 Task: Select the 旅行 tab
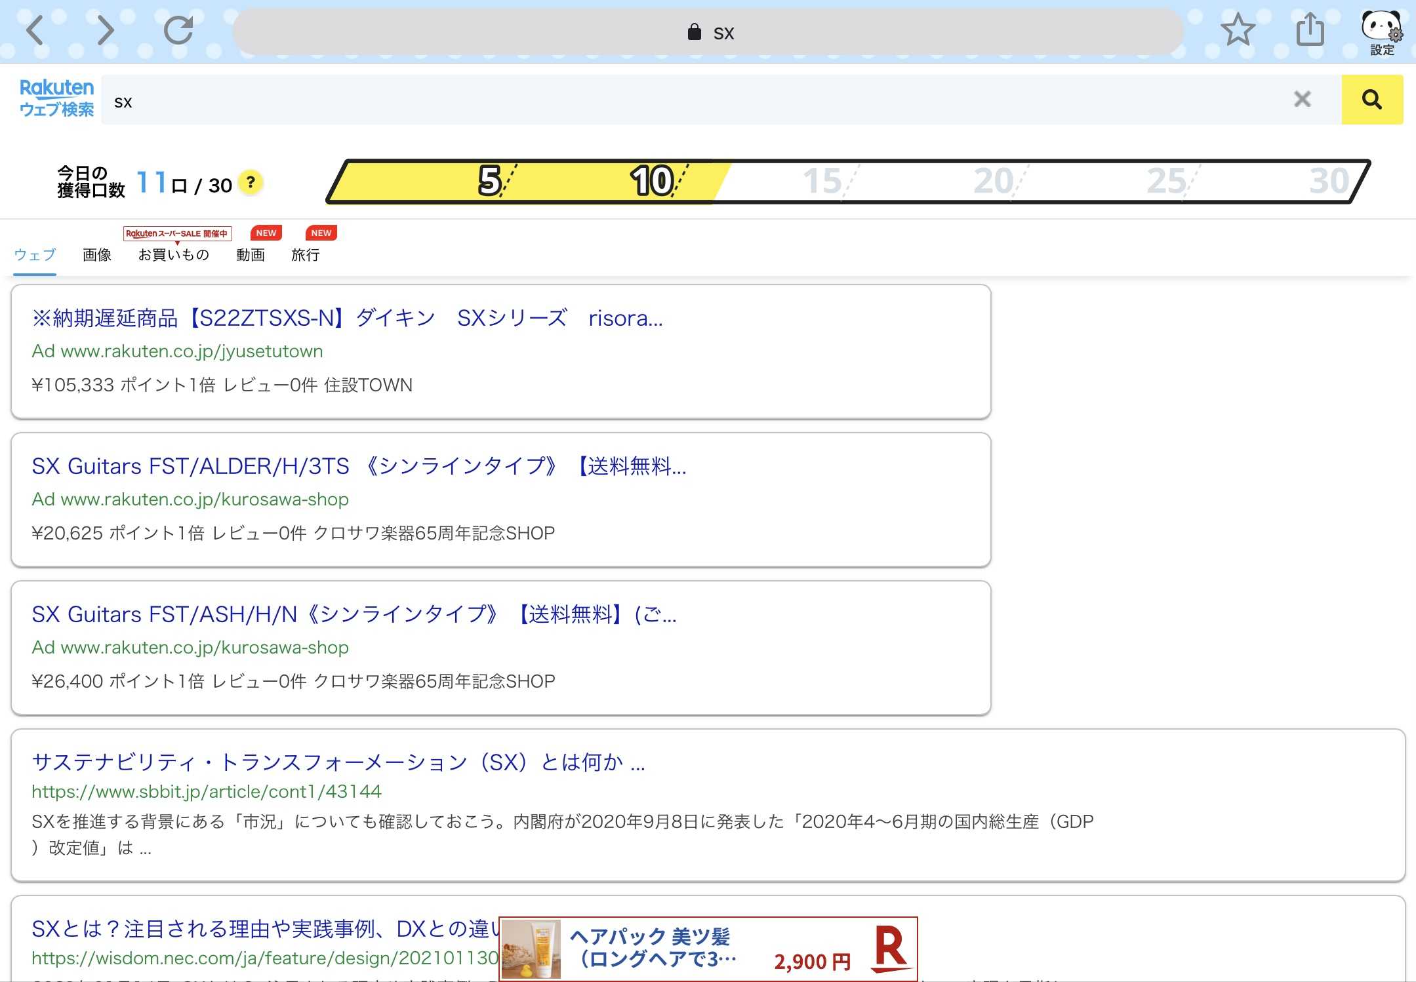pyautogui.click(x=306, y=254)
